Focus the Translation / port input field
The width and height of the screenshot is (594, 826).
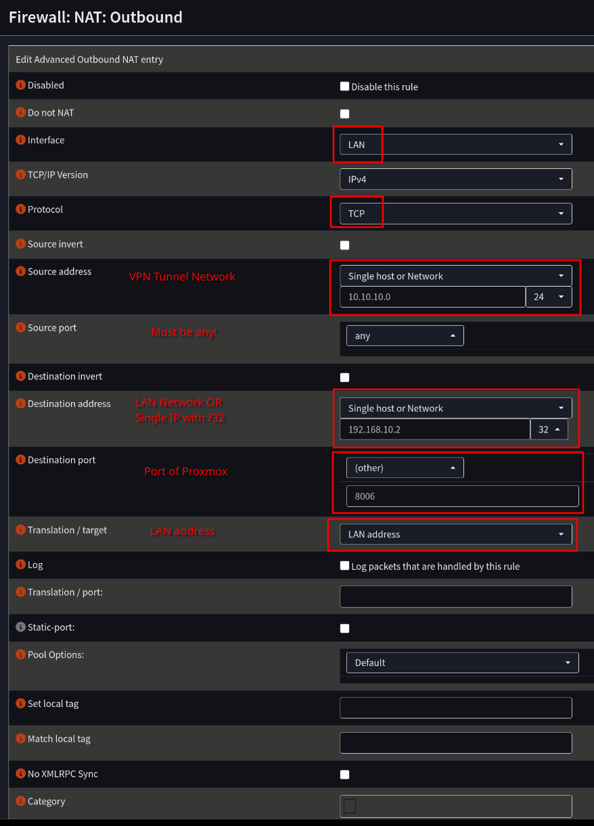tap(455, 596)
